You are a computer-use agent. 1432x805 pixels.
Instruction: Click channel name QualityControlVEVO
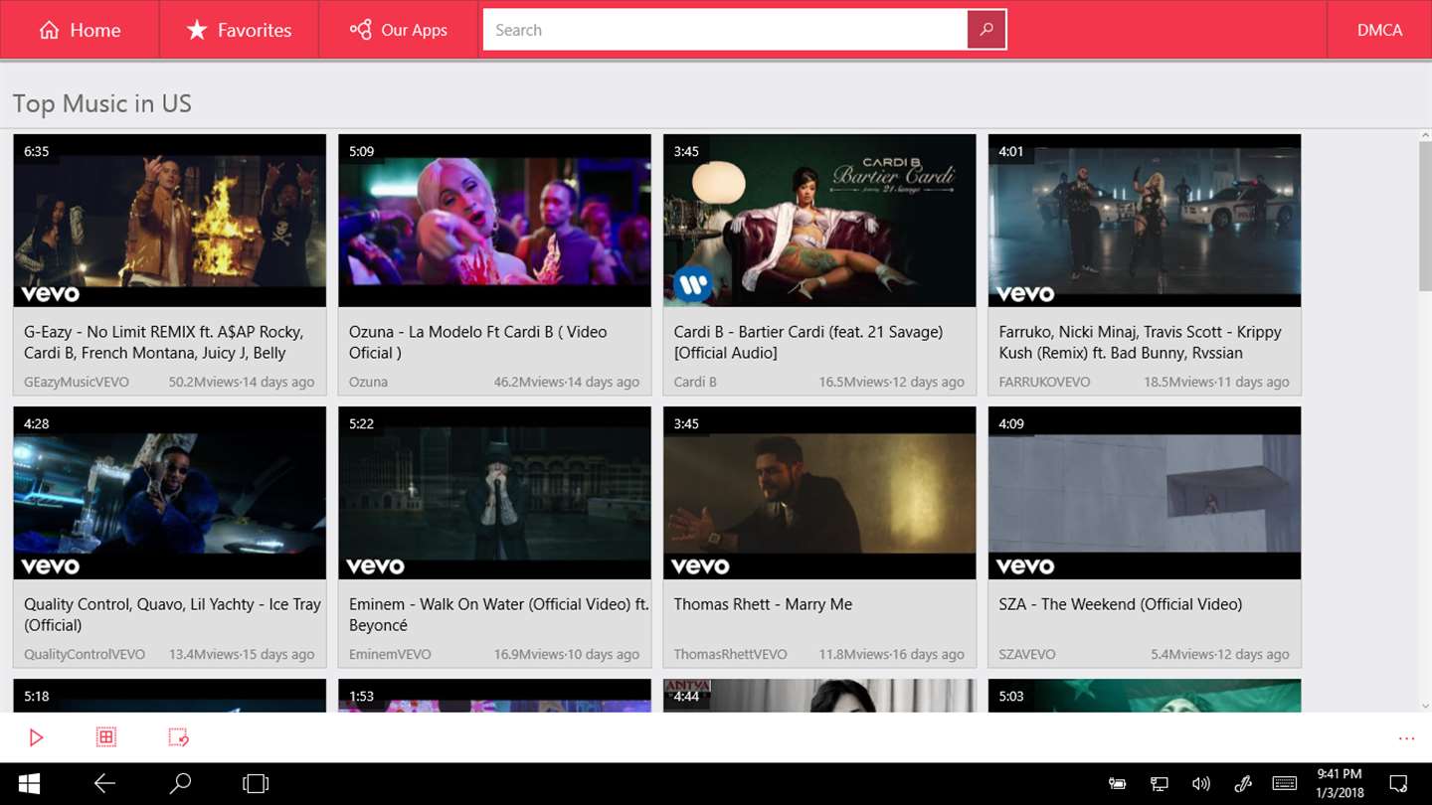[x=85, y=654]
